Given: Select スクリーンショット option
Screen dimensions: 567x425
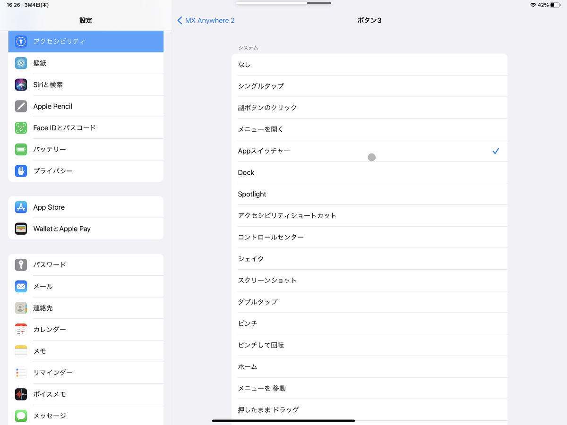Looking at the screenshot, I should (369, 280).
